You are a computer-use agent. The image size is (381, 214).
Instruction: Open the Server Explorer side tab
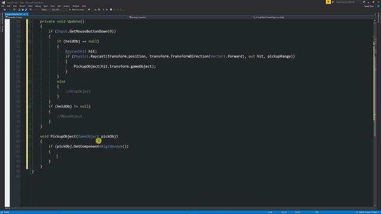pos(2,18)
